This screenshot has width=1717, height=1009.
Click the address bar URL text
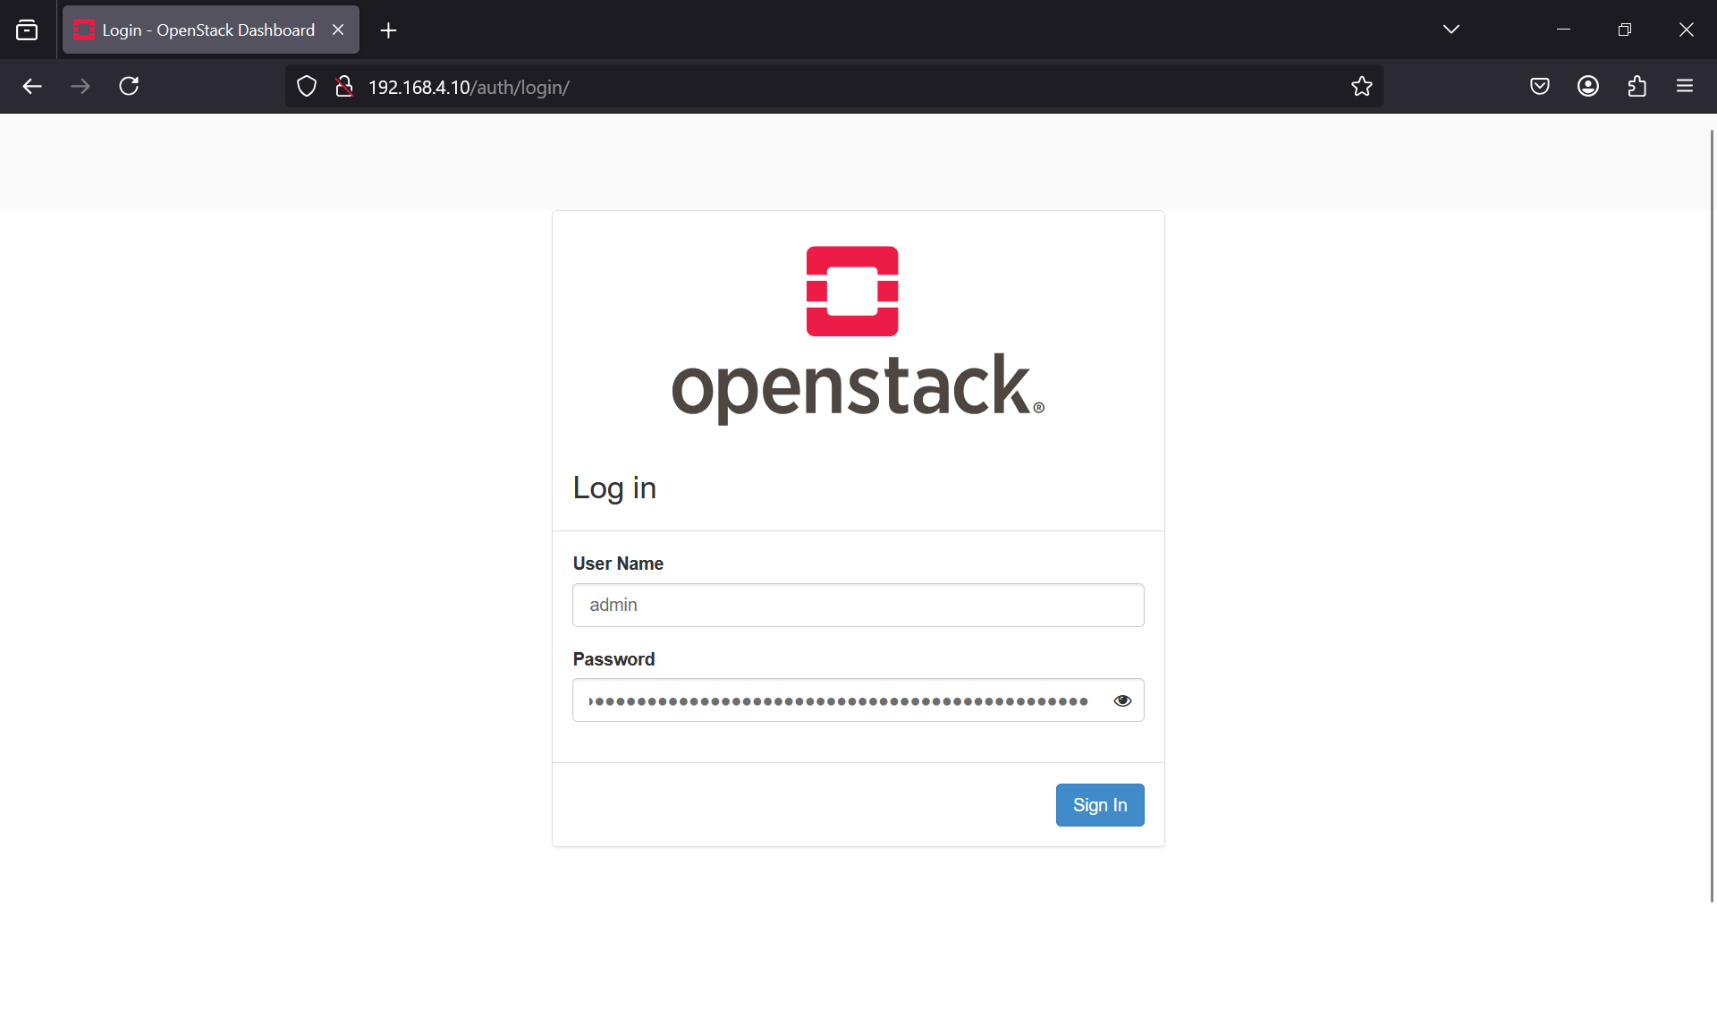coord(469,88)
